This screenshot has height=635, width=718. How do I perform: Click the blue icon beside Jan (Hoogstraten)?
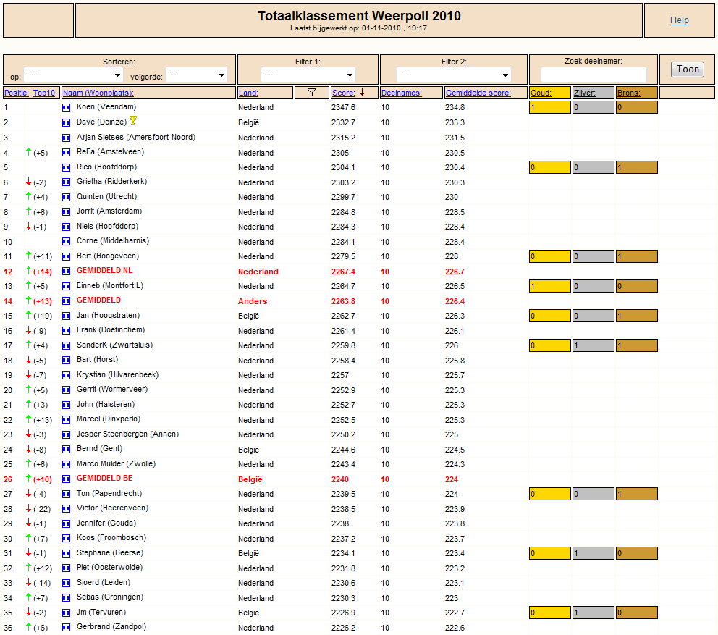coord(67,316)
